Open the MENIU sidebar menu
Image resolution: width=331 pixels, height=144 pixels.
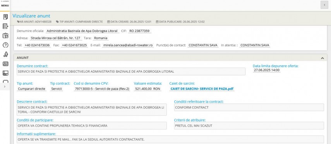(5, 5)
